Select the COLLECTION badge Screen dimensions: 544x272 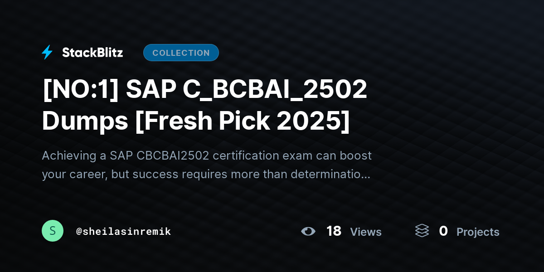tap(181, 53)
